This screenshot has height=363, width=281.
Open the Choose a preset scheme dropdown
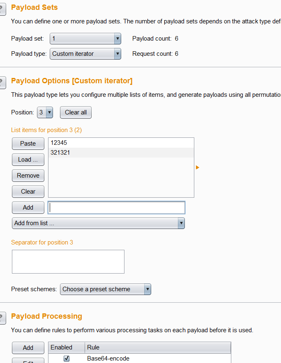(x=106, y=289)
